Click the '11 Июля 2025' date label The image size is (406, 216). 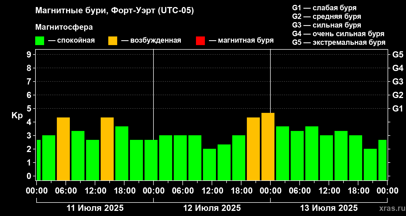pos(95,208)
